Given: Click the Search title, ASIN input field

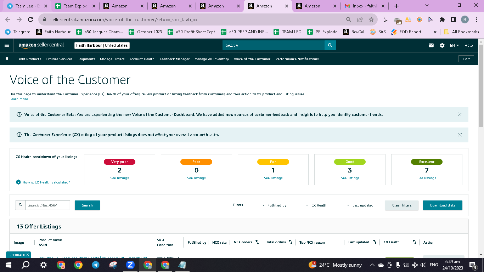Looking at the screenshot, I should pyautogui.click(x=47, y=205).
